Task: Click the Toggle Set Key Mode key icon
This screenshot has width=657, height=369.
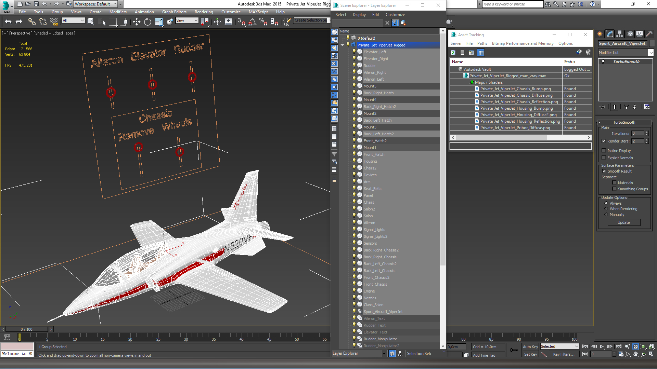Action: (x=514, y=350)
